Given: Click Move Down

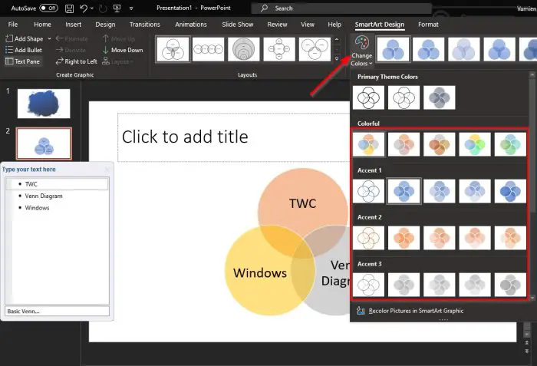Looking at the screenshot, I should click(123, 50).
